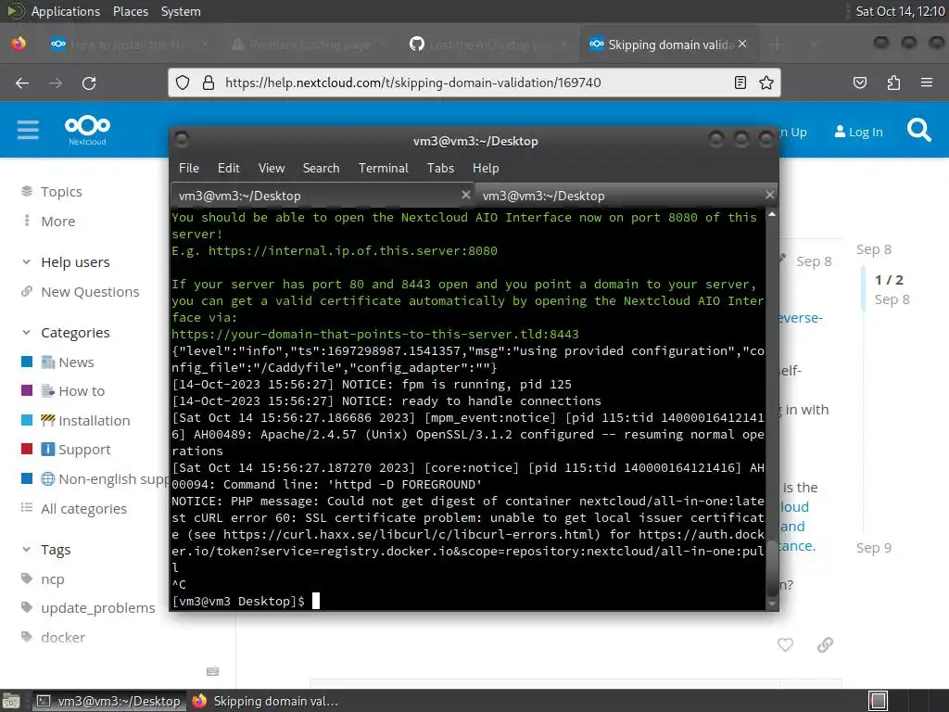Click the clock Sat Oct 14
The height and width of the screenshot is (712, 949).
900,11
